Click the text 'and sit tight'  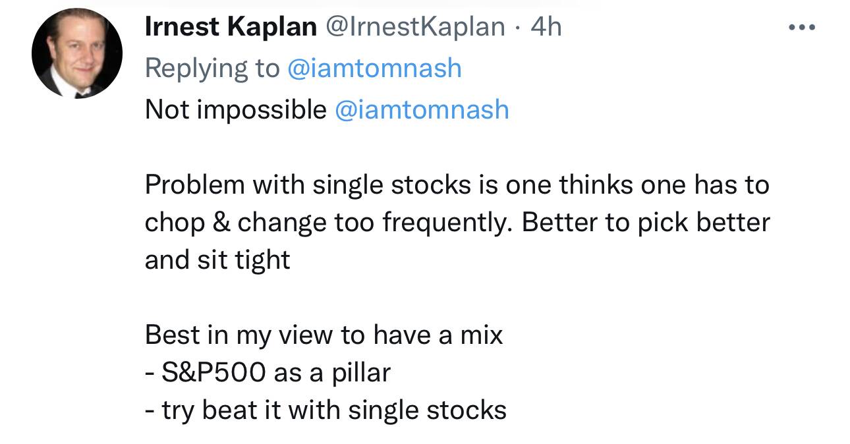217,260
